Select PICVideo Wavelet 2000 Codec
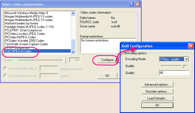Viewport: 195px width, 113px height. pyautogui.click(x=37, y=41)
